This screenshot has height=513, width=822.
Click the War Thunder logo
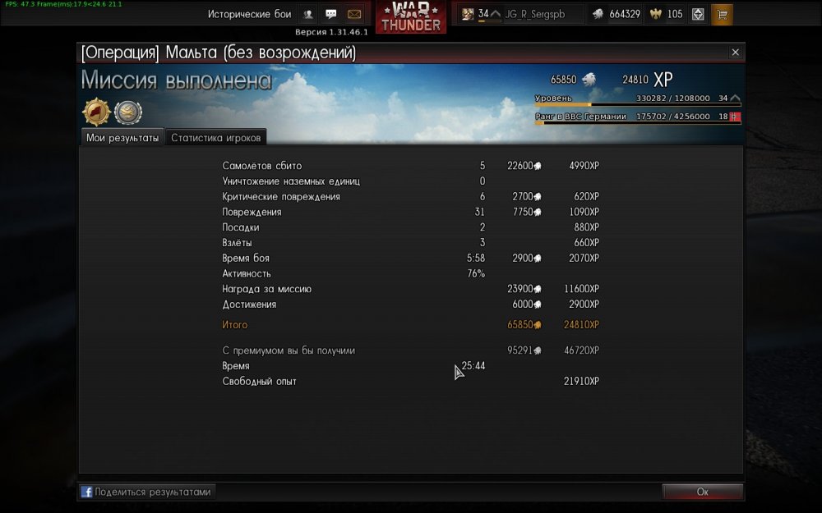coord(411,16)
